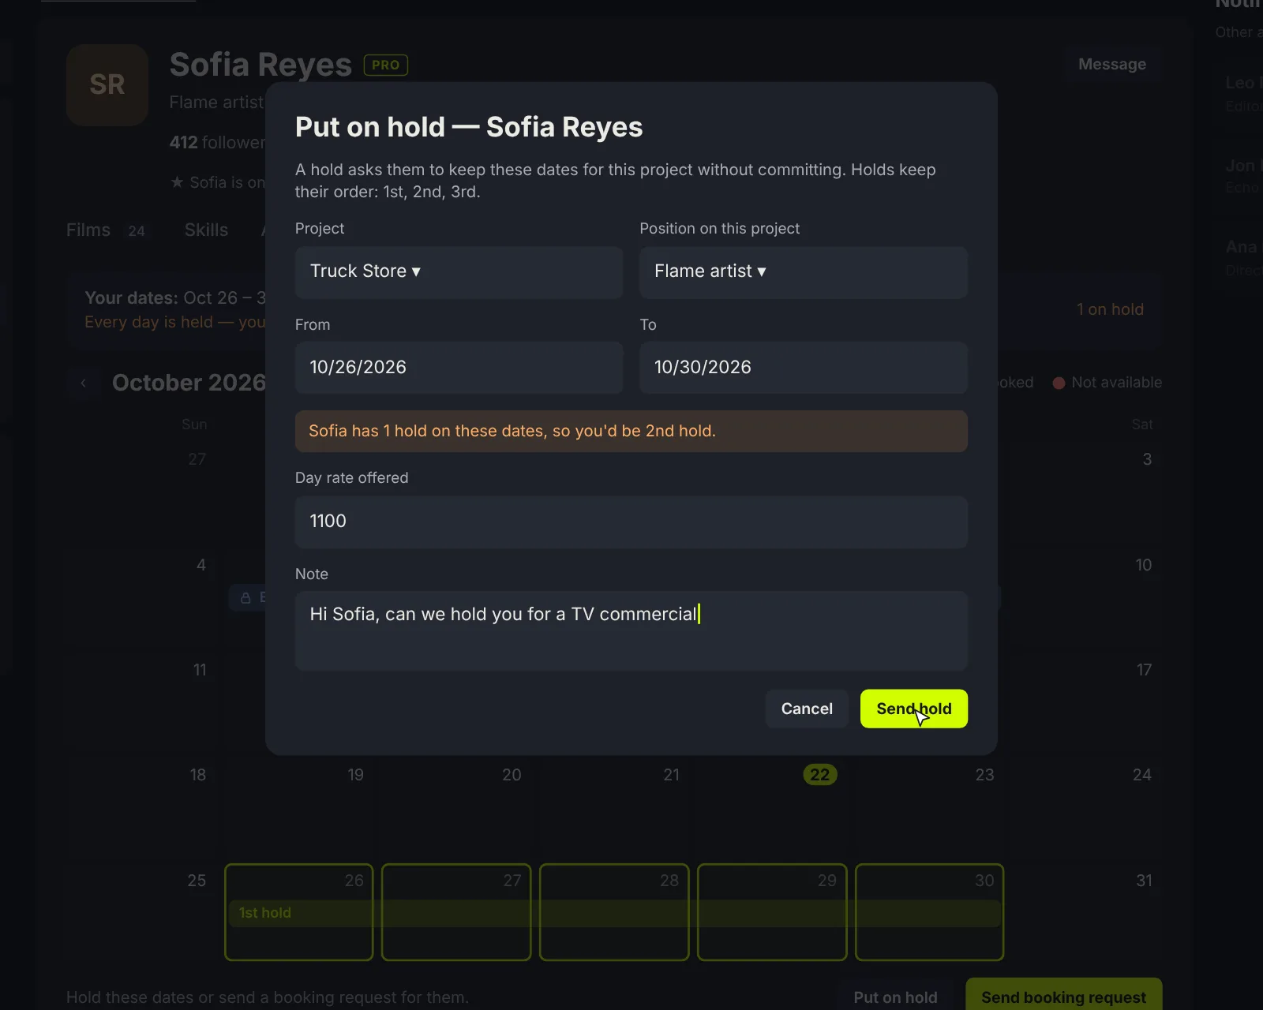Select October 22 on calendar
The image size is (1263, 1010).
[819, 775]
